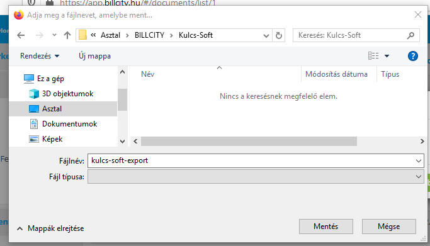
Task: Open the Rendezés menu
Action: (x=40, y=56)
